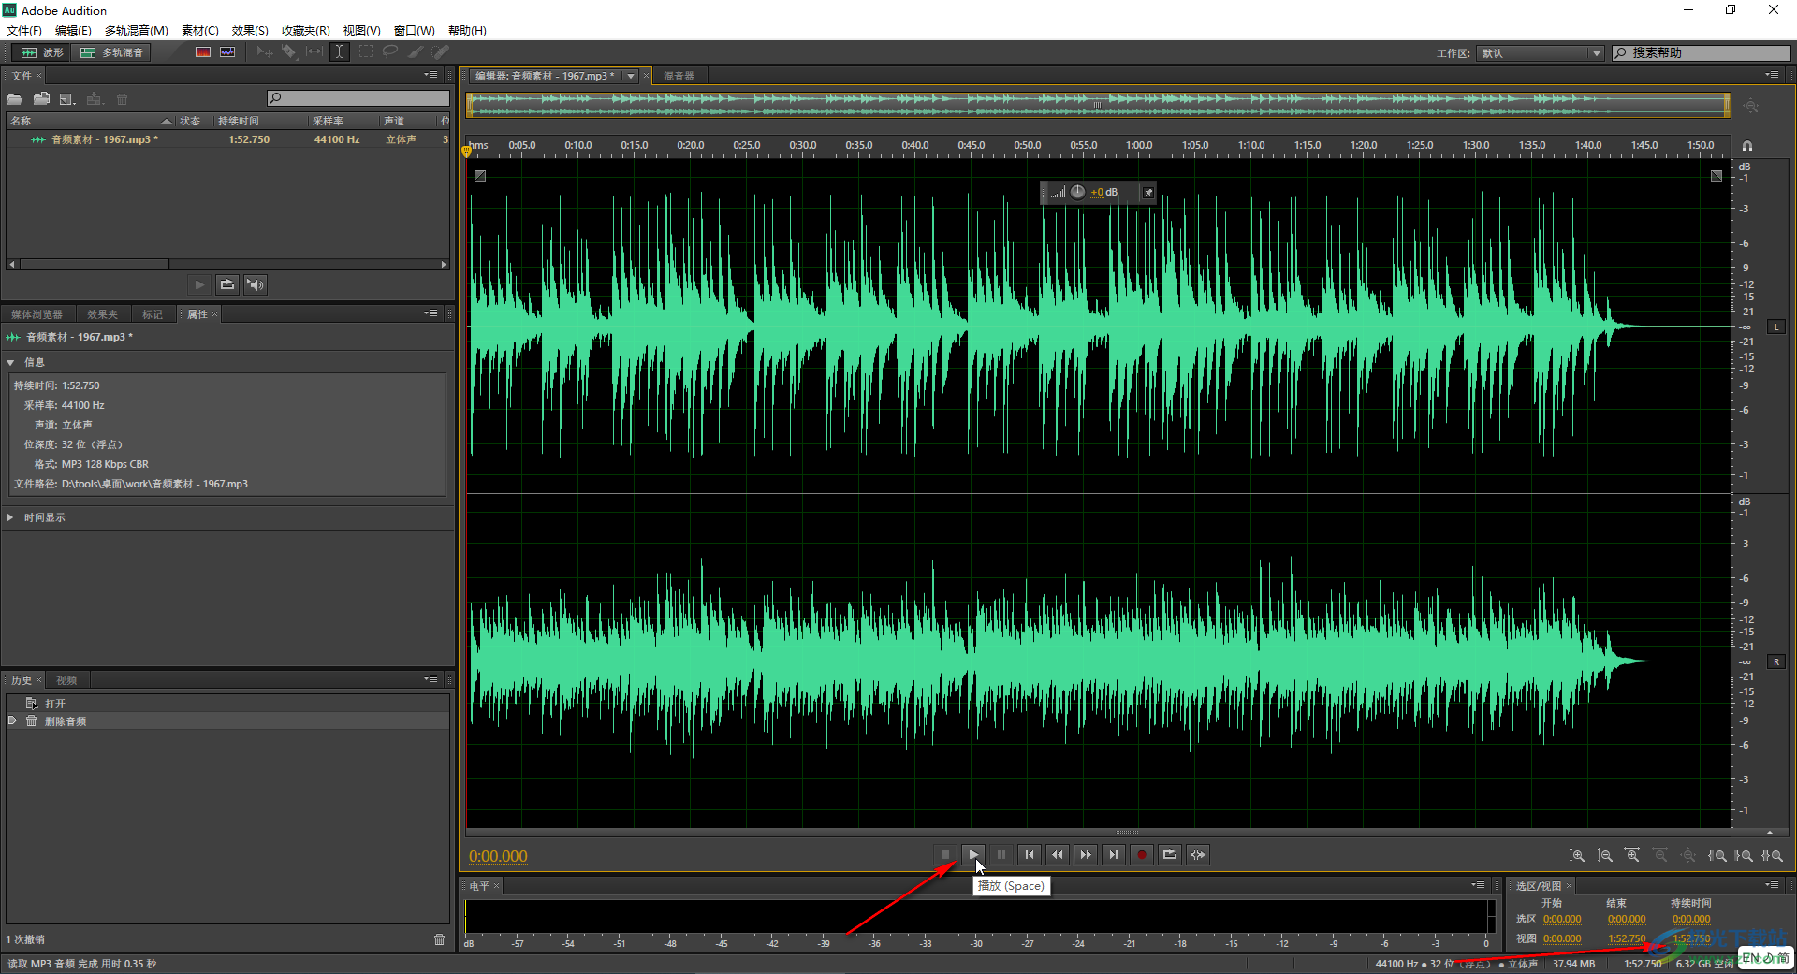
Task: Open file icon in Files panel
Action: pos(15,98)
